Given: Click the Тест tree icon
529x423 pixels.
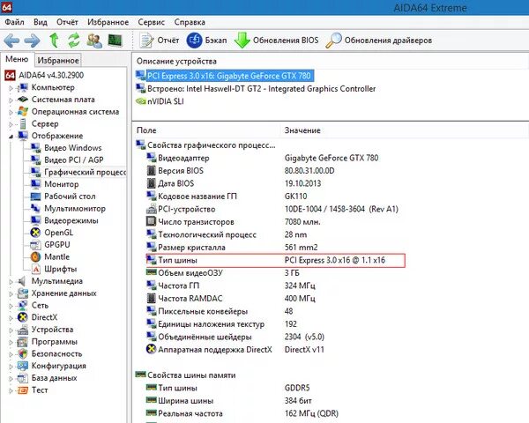Looking at the screenshot, I should click(23, 390).
